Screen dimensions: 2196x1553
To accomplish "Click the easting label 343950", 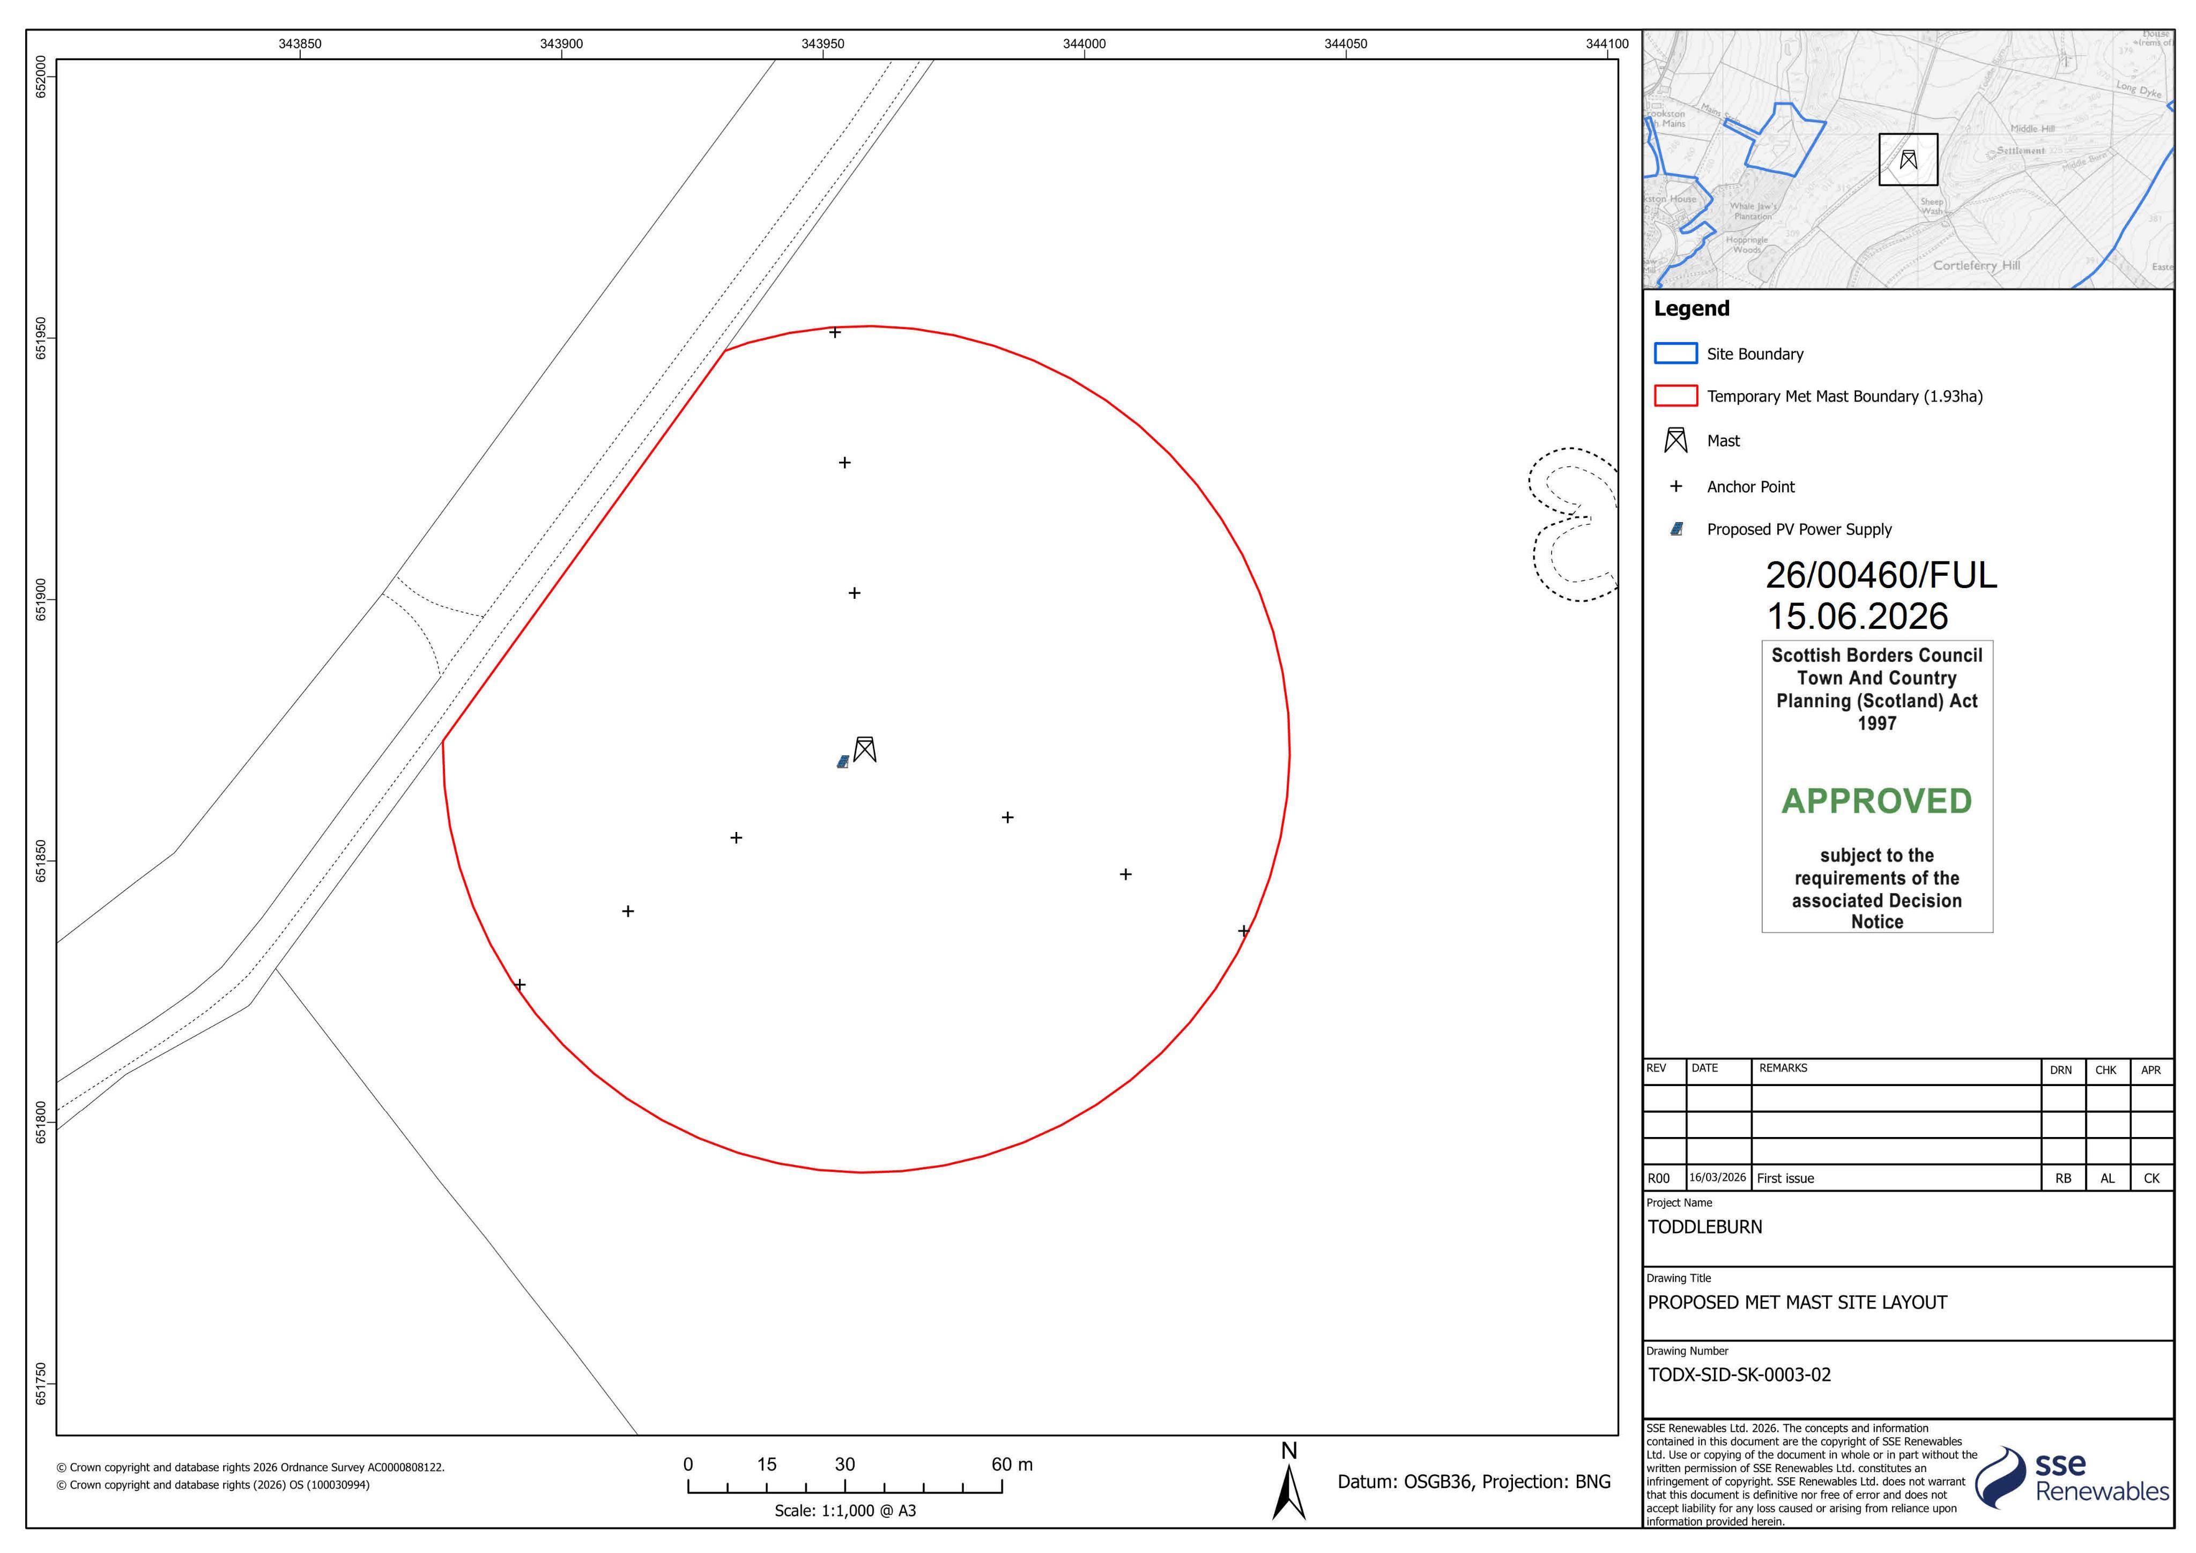I will (x=822, y=44).
